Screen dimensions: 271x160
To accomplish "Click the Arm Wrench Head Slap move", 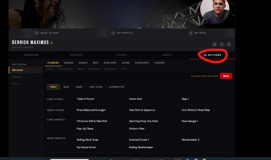I will coord(196,110).
